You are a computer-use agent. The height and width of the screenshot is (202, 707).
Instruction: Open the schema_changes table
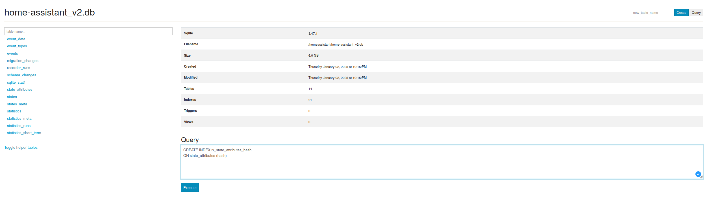point(21,75)
